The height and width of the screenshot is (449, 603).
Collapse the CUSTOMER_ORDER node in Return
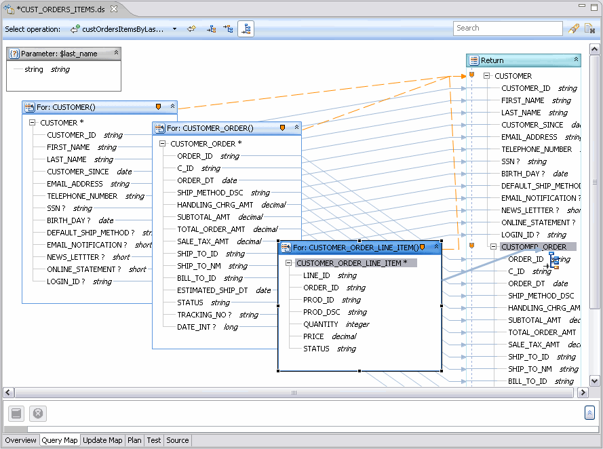pyautogui.click(x=493, y=247)
